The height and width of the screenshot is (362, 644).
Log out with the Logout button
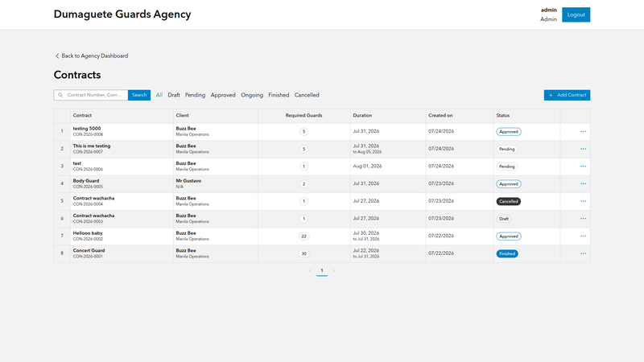[576, 14]
